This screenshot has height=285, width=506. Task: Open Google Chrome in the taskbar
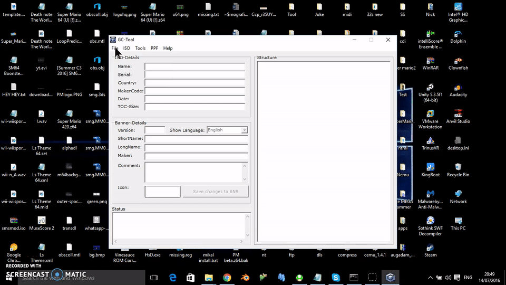click(x=227, y=278)
